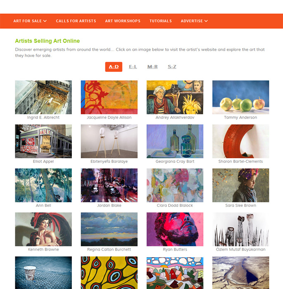This screenshot has width=283, height=289.
Task: Click the Ingrid E. Albrecht name link
Action: coord(43,117)
